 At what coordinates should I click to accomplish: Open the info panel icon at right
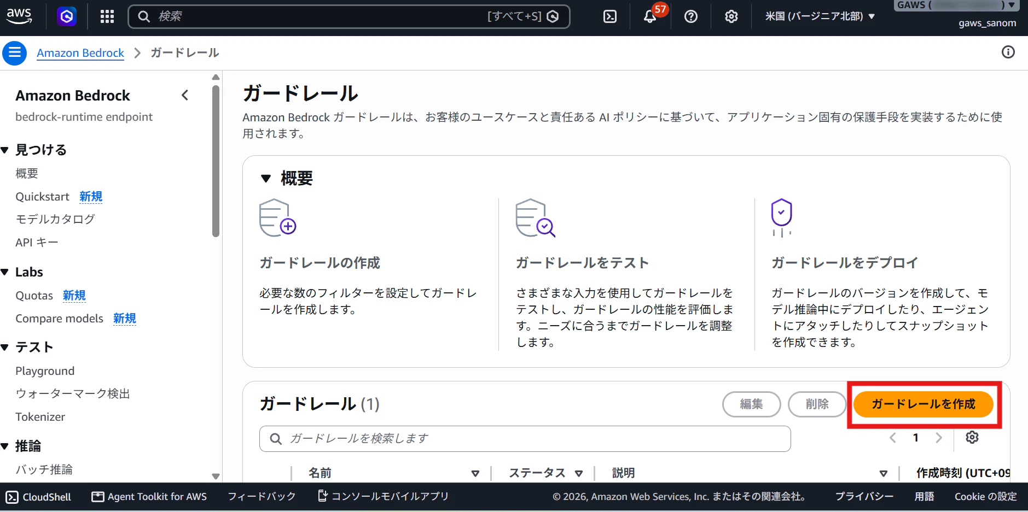(1008, 52)
